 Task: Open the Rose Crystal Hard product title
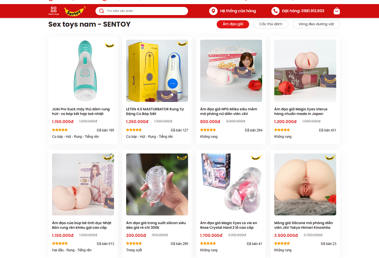tap(229, 225)
